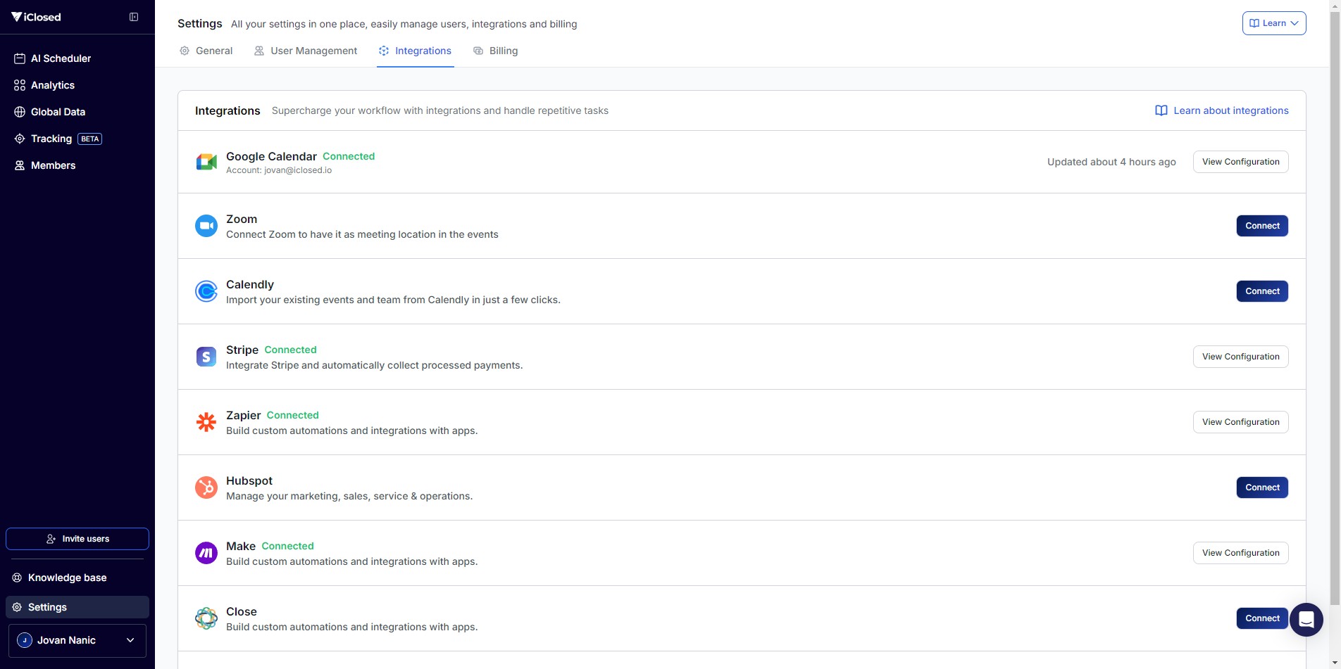1341x669 pixels.
Task: Click the Zoom description text
Action: (x=362, y=234)
